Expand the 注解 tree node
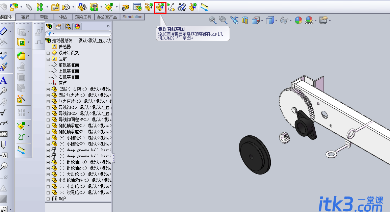This screenshot has width=390, height=212. [x=48, y=59]
